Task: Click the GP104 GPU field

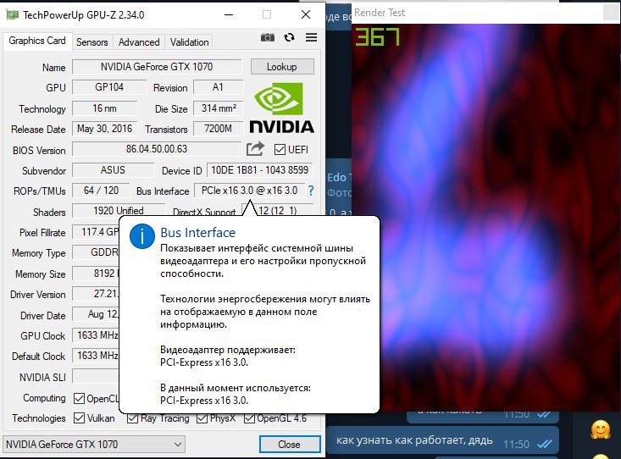Action: point(109,87)
